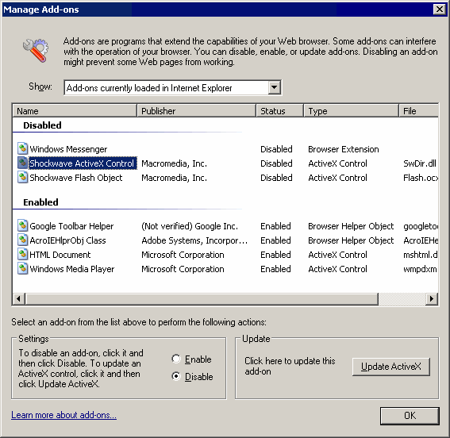The image size is (450, 438).
Task: Open the Show dropdown arrow
Action: (275, 87)
